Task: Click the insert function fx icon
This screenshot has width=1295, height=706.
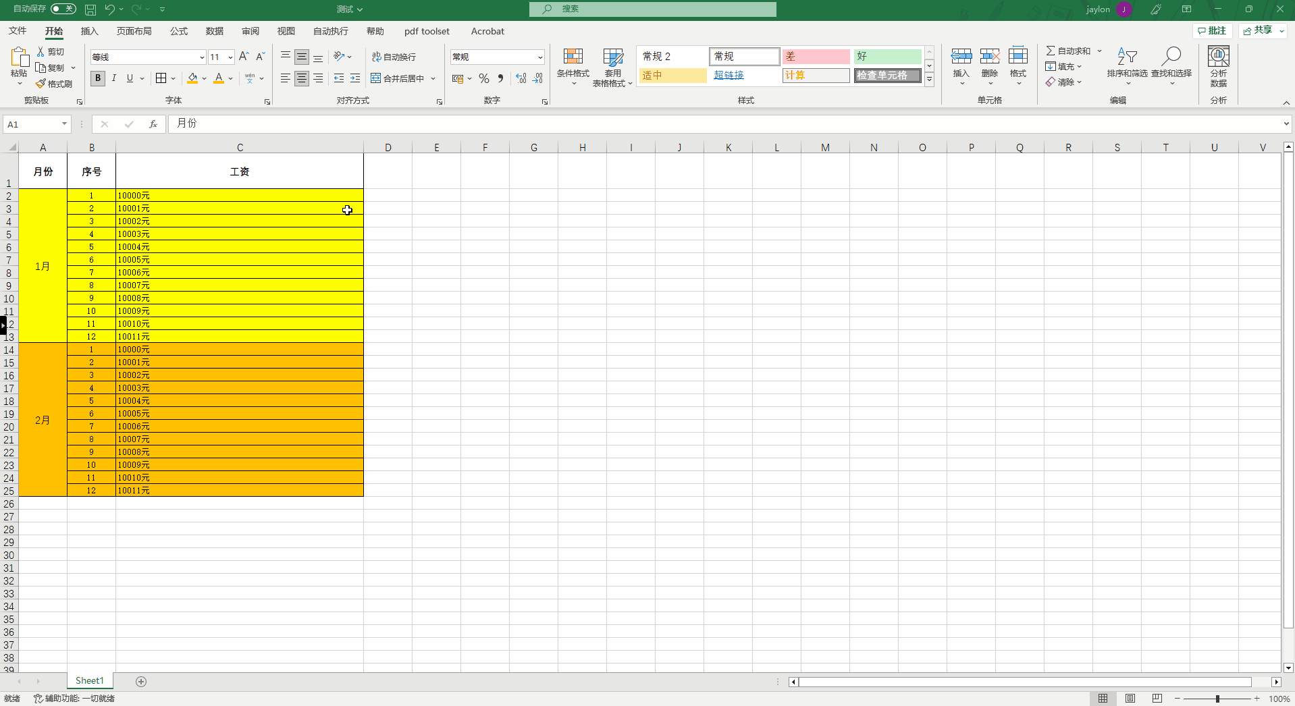Action: tap(153, 124)
